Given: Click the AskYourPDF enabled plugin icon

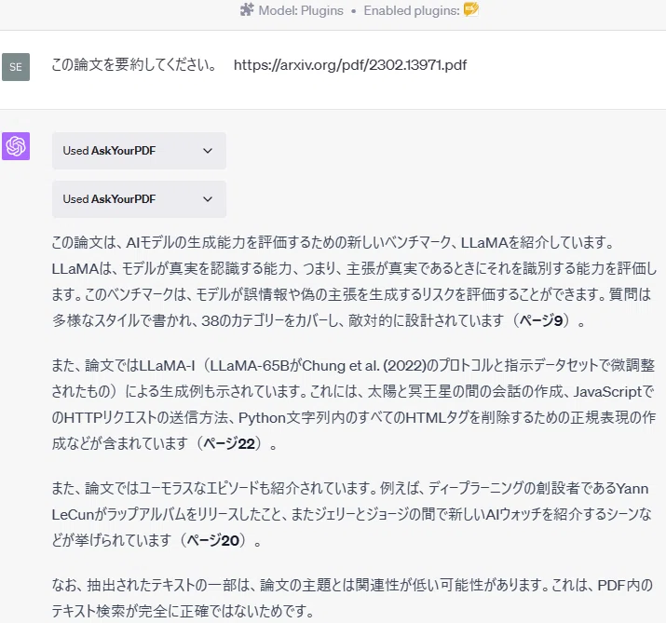Looking at the screenshot, I should [471, 9].
